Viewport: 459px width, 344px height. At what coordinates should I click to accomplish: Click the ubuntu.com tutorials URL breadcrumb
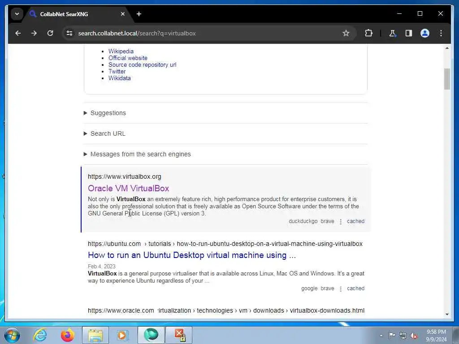[x=225, y=244]
